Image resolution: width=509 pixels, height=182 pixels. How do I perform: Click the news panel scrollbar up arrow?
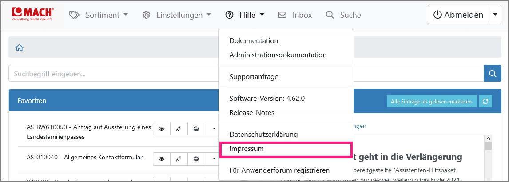pyautogui.click(x=488, y=138)
